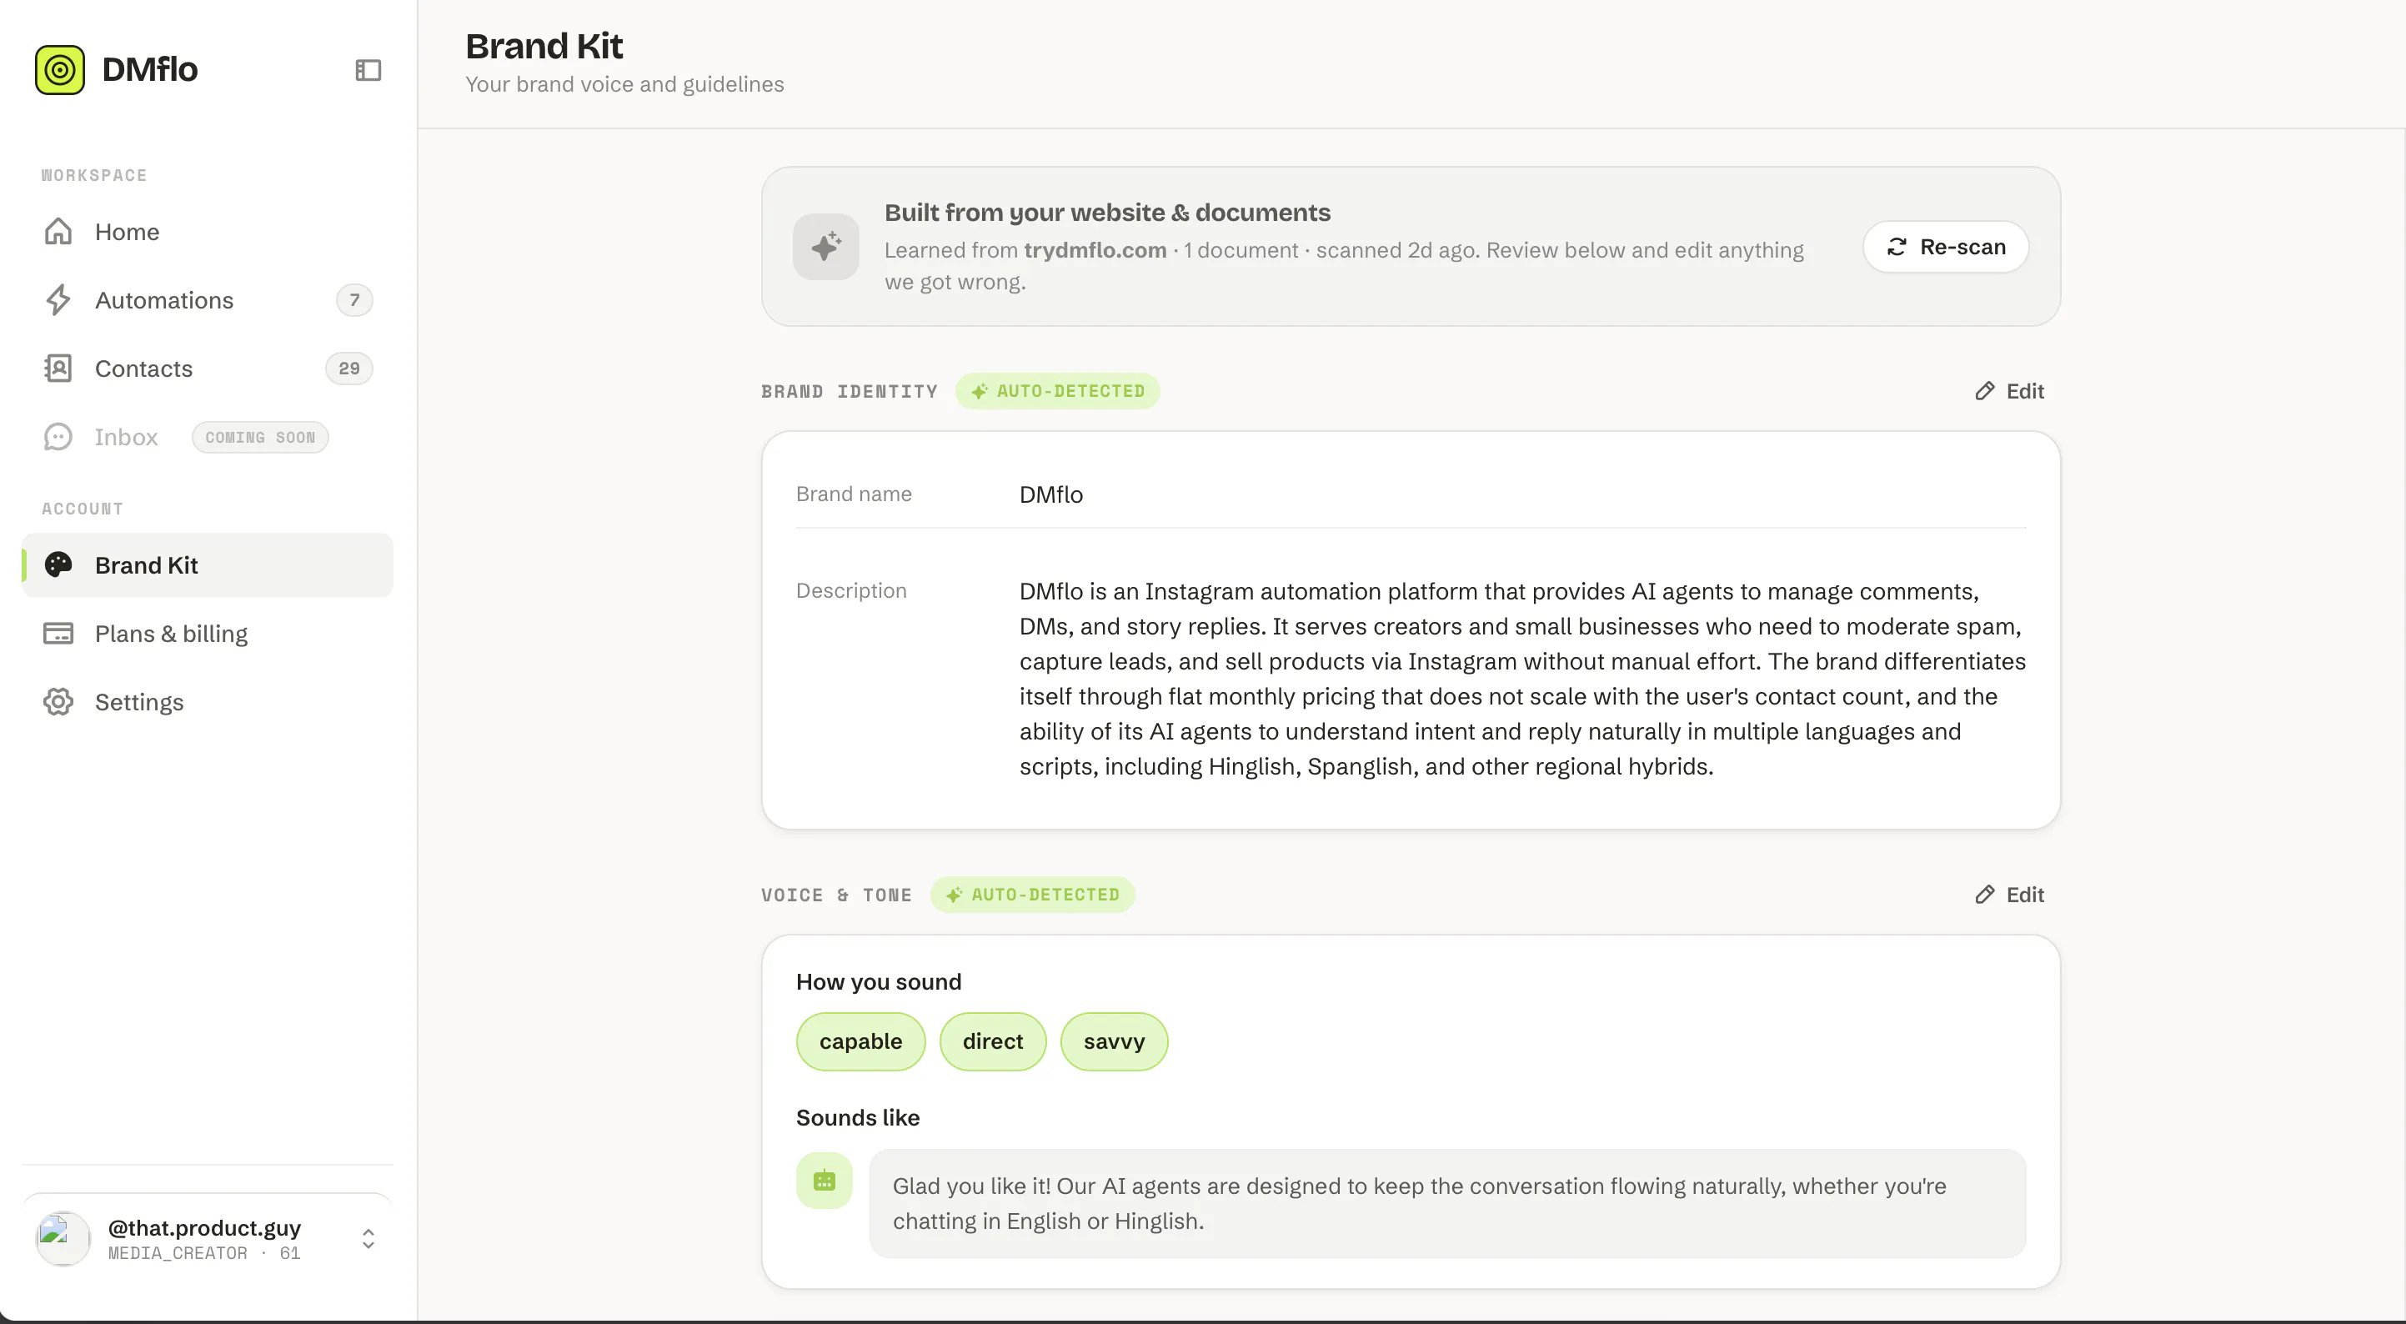
Task: Click the Home house icon
Action: (x=58, y=232)
